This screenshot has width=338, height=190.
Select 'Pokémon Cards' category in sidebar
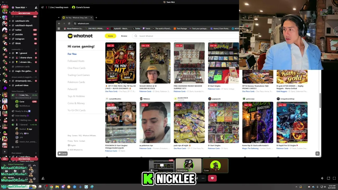76,82
